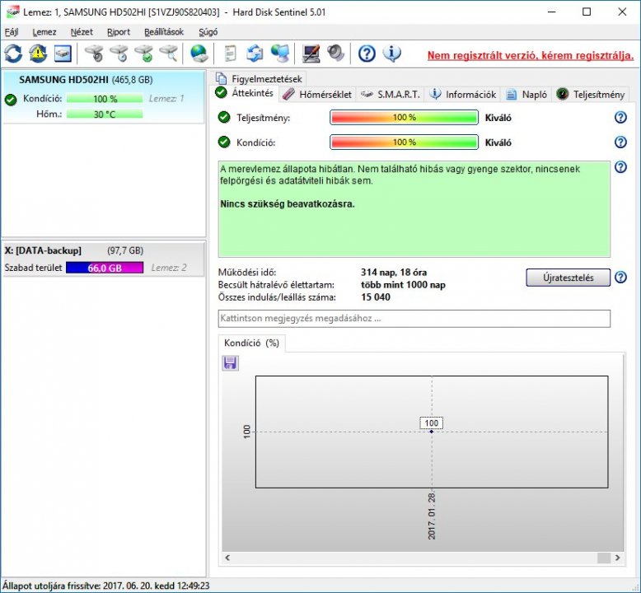The height and width of the screenshot is (593, 641).
Task: Click the disk with clock test icon
Action: click(x=119, y=54)
